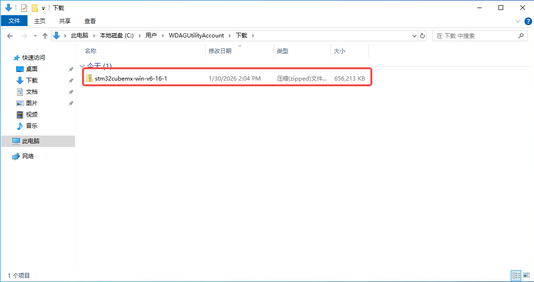Click the New Folder icon in title bar
The width and height of the screenshot is (534, 282).
[34, 8]
